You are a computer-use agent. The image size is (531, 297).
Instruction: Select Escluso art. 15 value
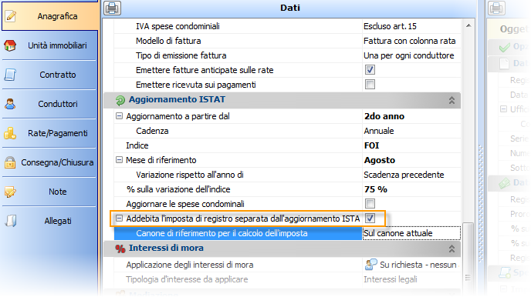[x=411, y=26]
